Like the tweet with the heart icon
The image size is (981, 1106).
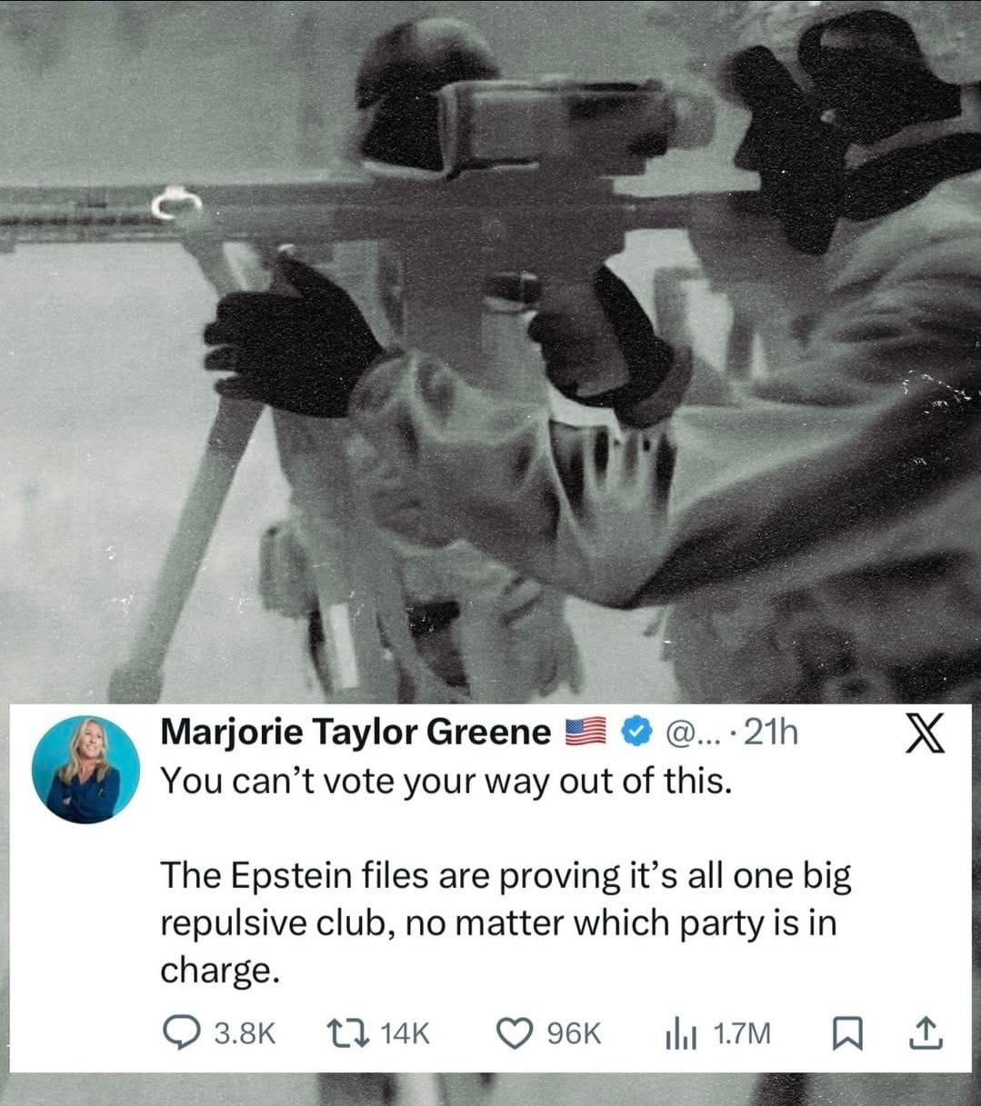point(516,1033)
